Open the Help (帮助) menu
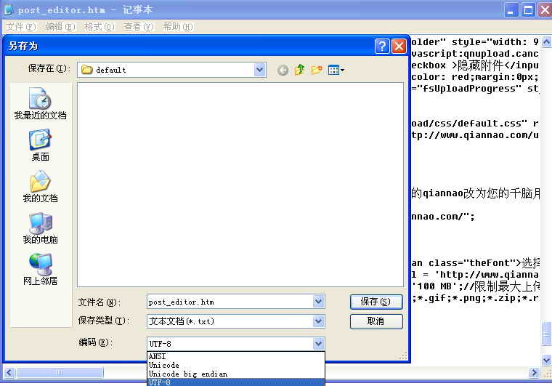This screenshot has width=552, height=386. click(178, 27)
